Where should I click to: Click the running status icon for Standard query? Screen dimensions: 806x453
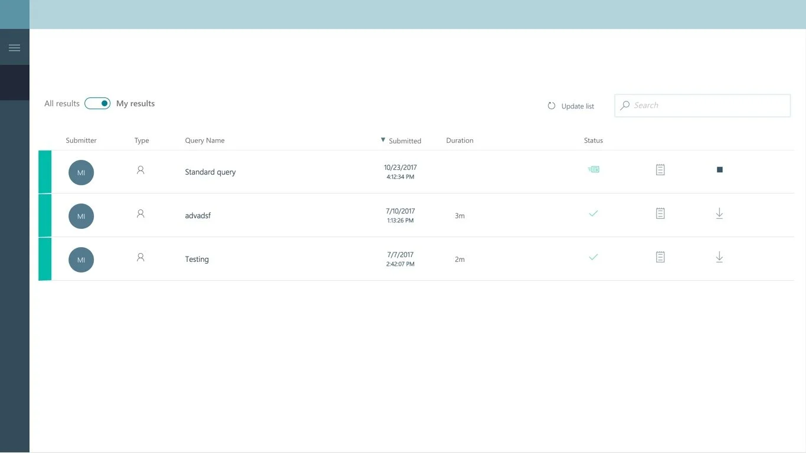[593, 169]
